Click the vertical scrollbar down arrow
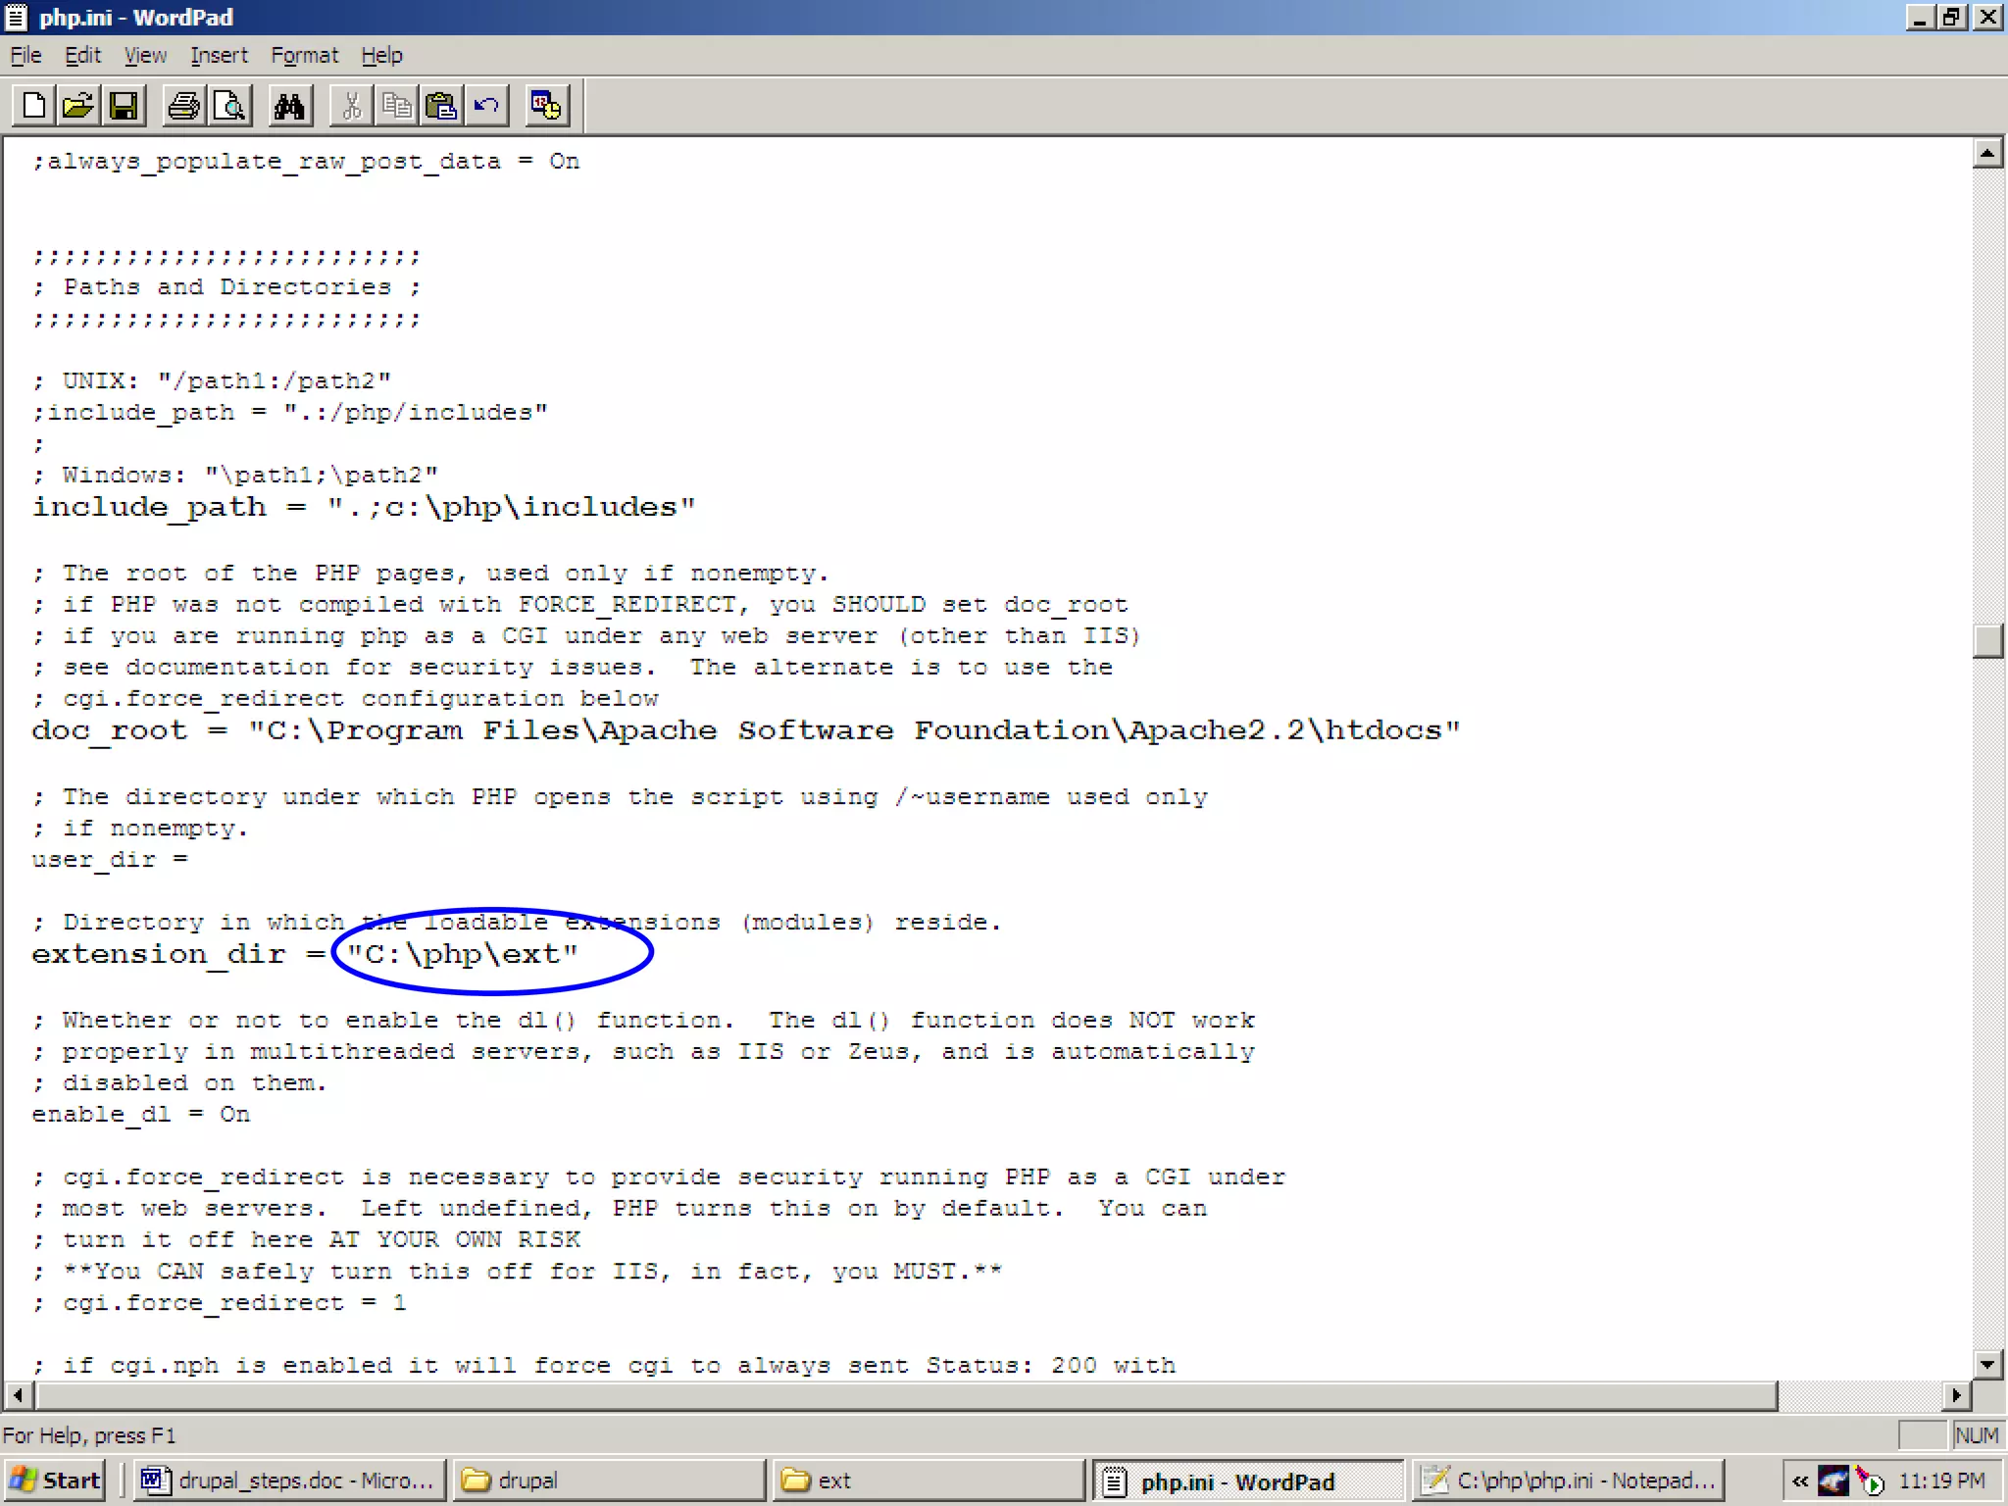 click(1986, 1364)
